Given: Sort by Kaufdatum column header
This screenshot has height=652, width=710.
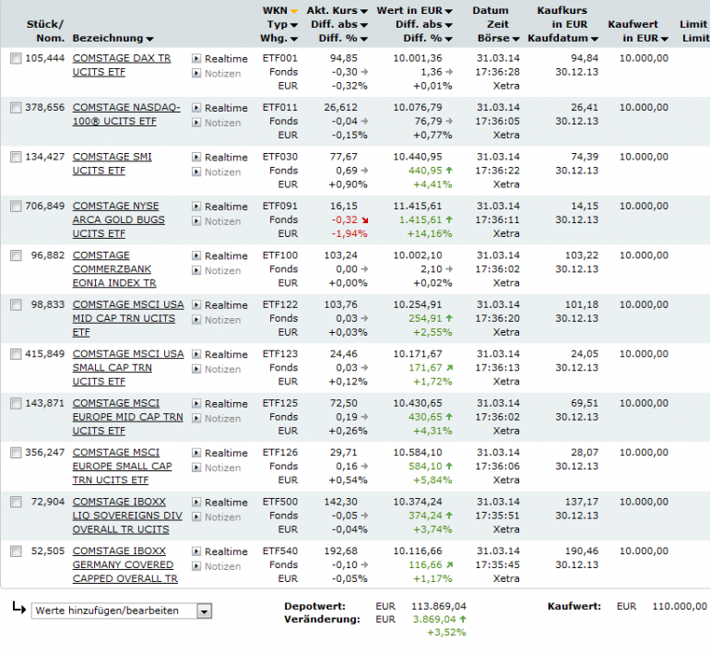Looking at the screenshot, I should [562, 39].
